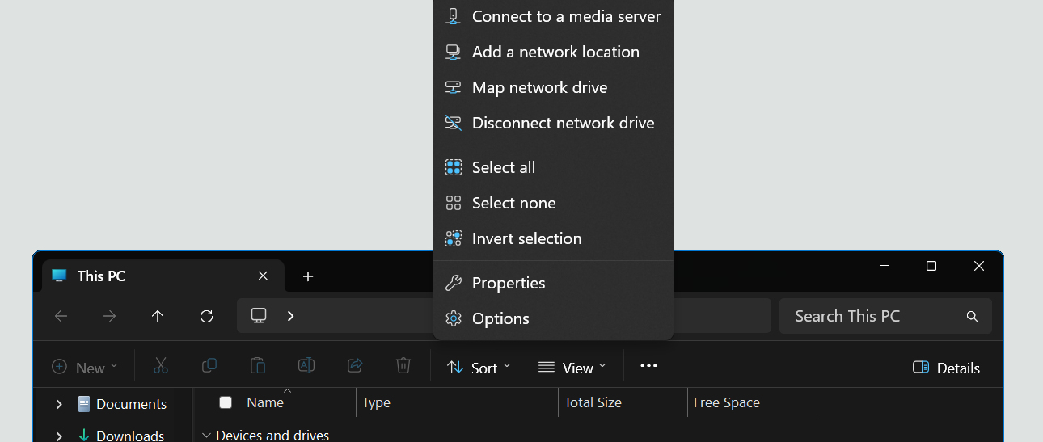Toggle the Details pane button
This screenshot has height=442, width=1043.
click(946, 367)
